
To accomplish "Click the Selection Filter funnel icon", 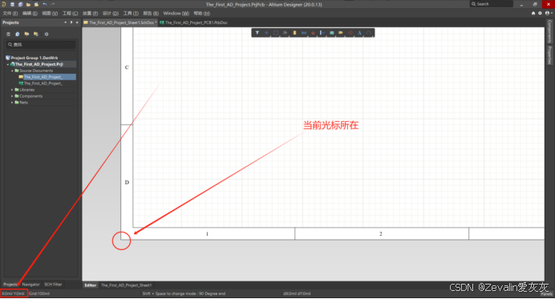I will [x=257, y=33].
